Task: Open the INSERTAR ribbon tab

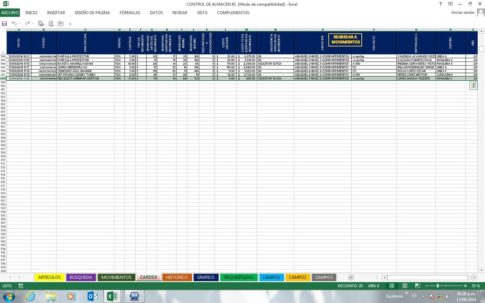Action: click(x=56, y=13)
